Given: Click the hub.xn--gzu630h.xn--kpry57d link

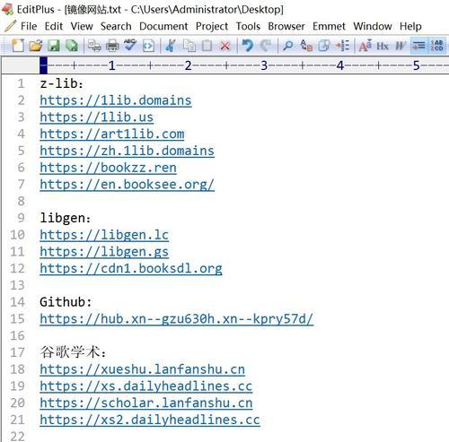Looking at the screenshot, I should pyautogui.click(x=176, y=319).
